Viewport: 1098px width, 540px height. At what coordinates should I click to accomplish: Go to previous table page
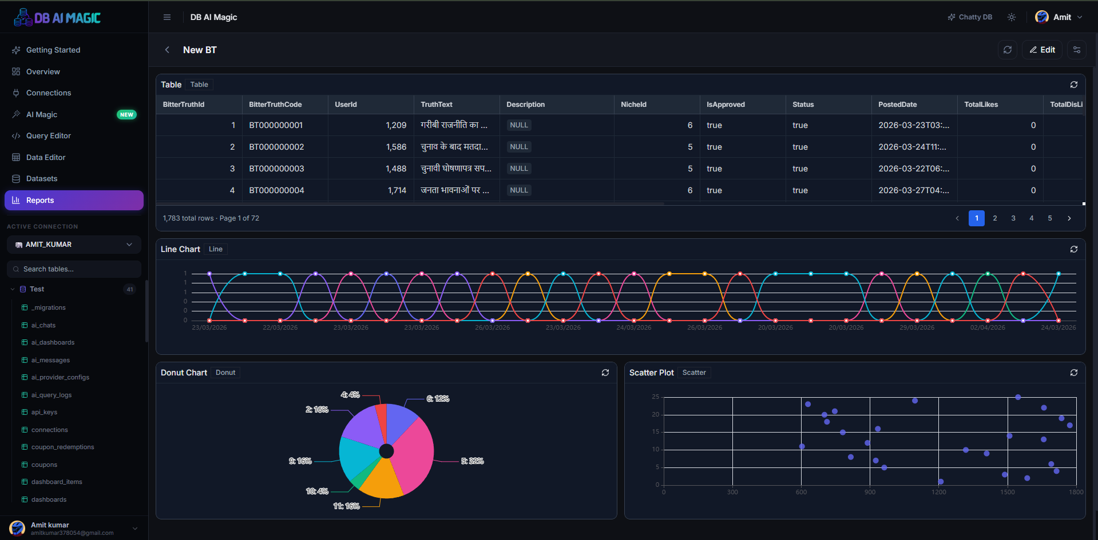pos(957,218)
